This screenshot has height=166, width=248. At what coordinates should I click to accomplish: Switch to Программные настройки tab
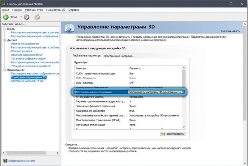[x=119, y=56]
